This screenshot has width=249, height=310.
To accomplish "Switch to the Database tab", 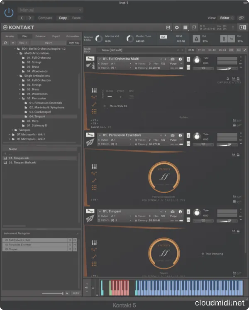I will tap(40, 36).
